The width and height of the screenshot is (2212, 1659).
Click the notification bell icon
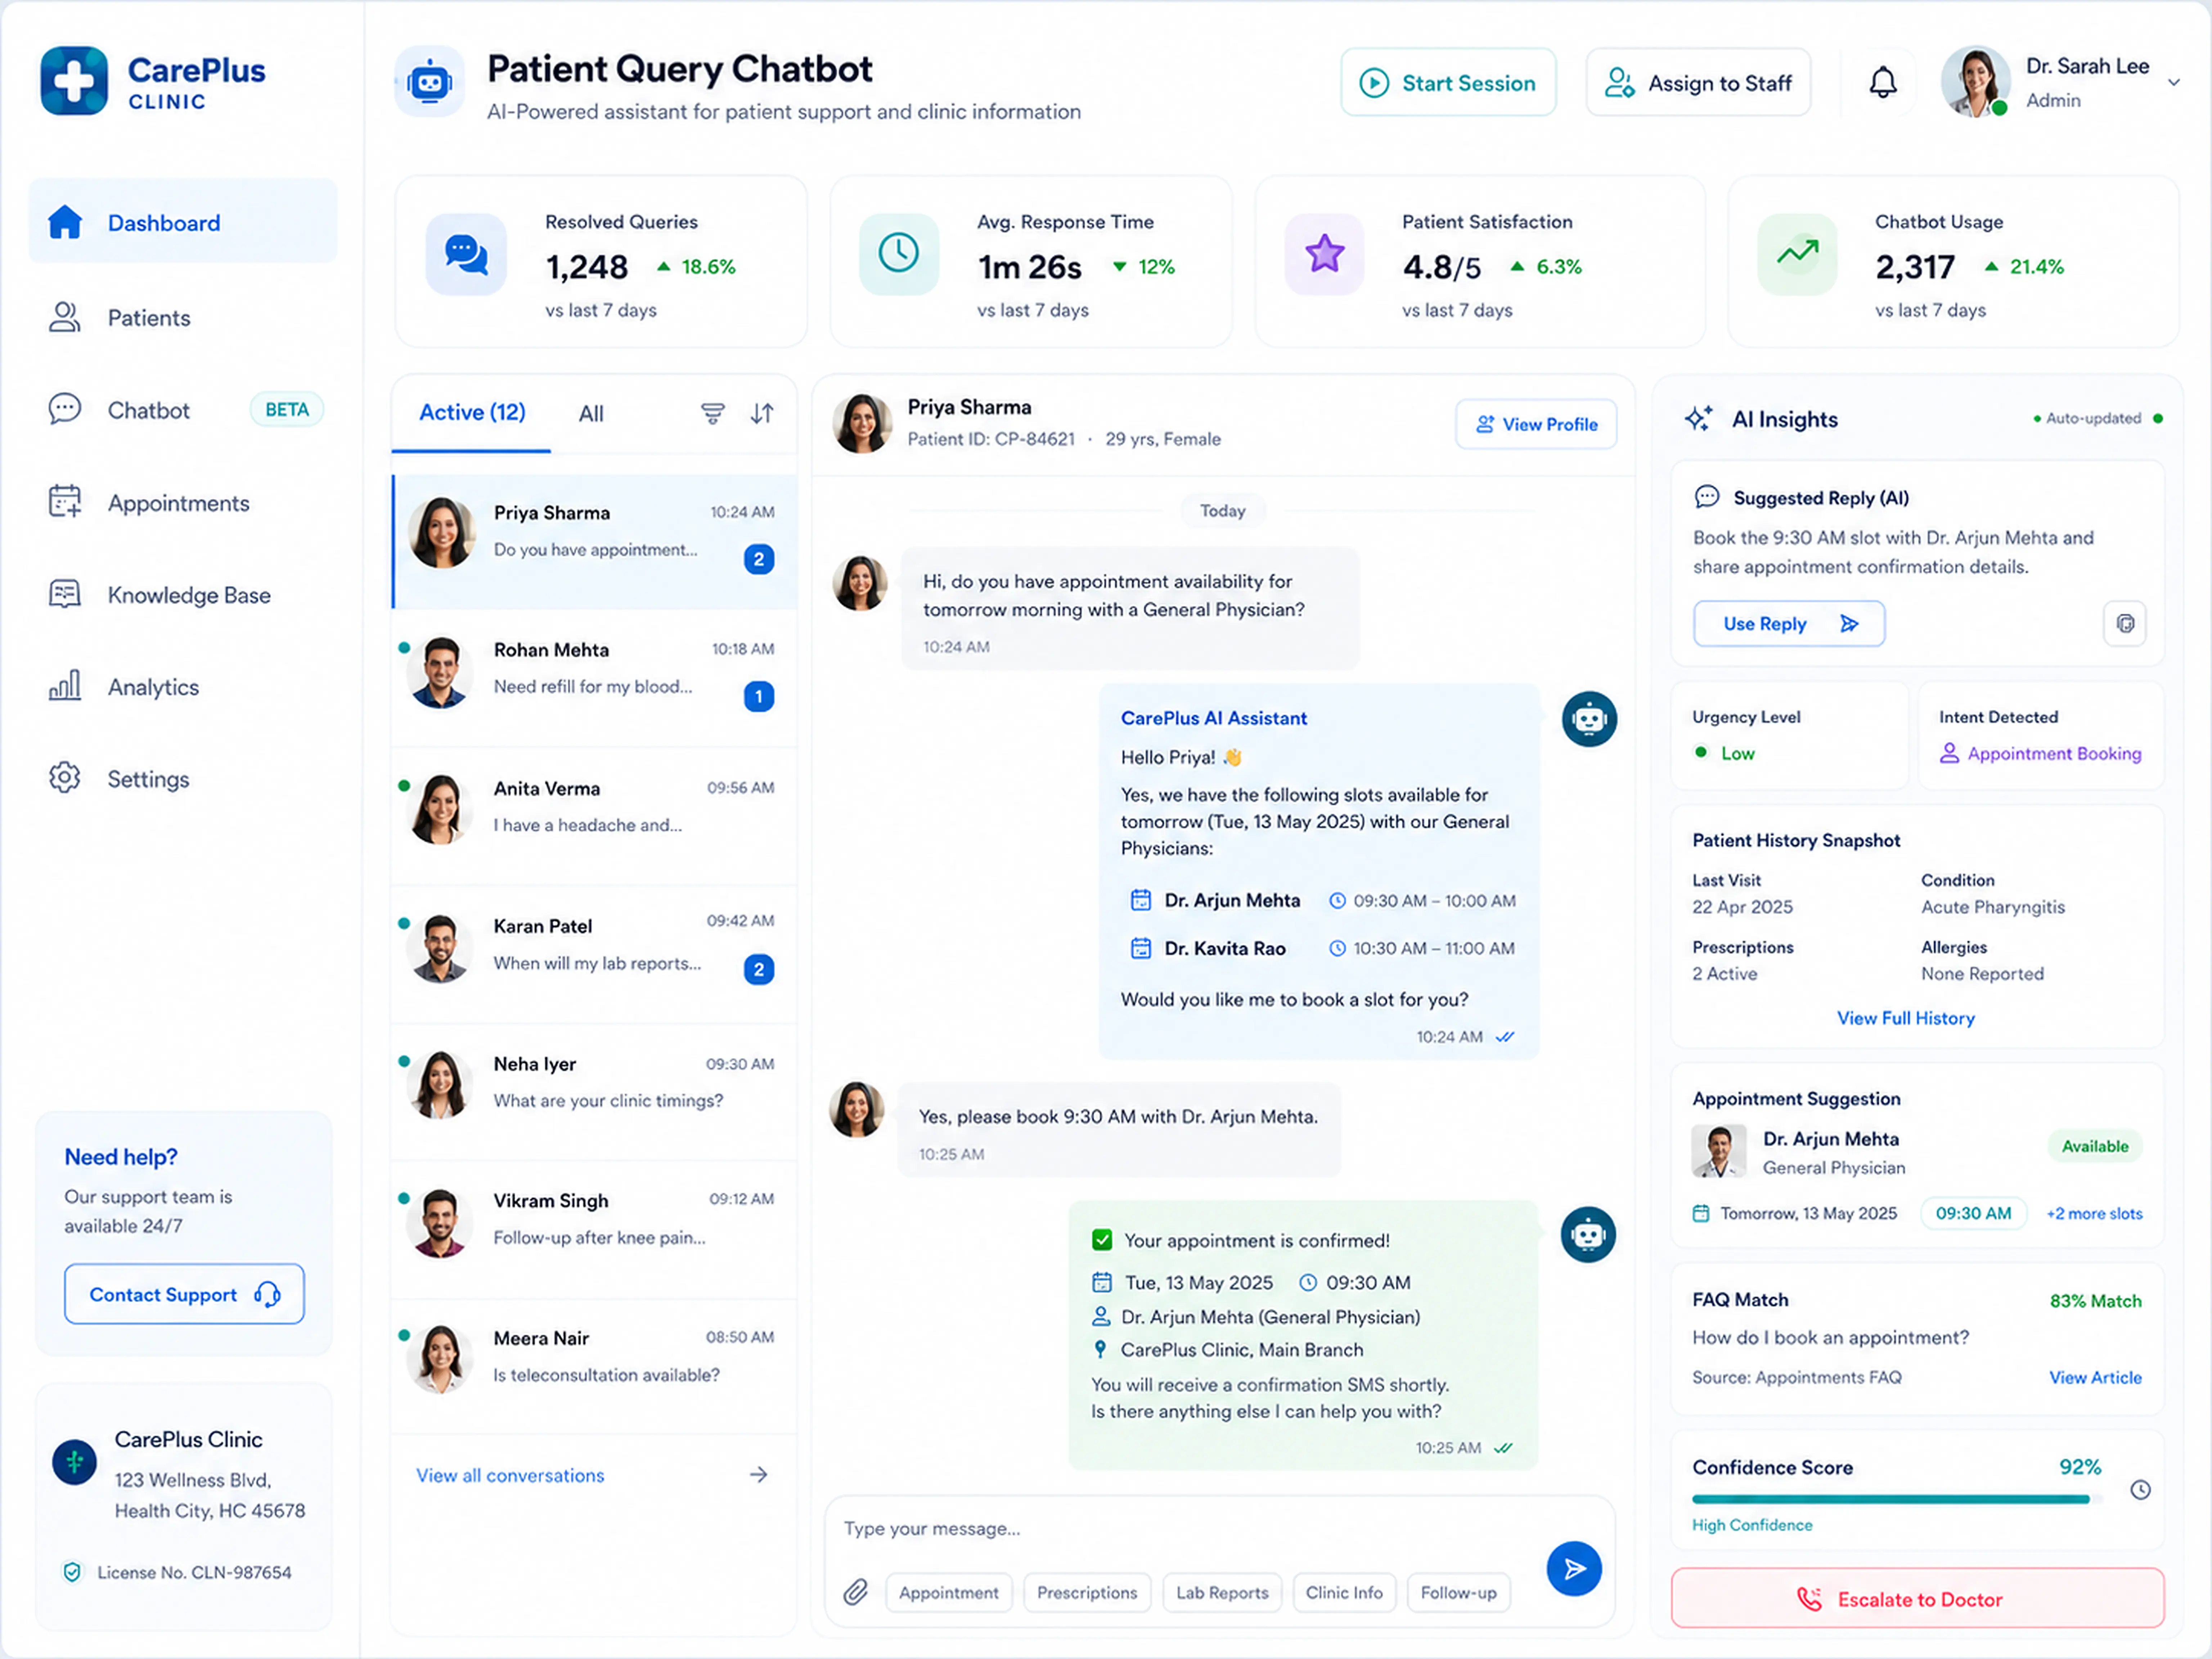pyautogui.click(x=1883, y=82)
